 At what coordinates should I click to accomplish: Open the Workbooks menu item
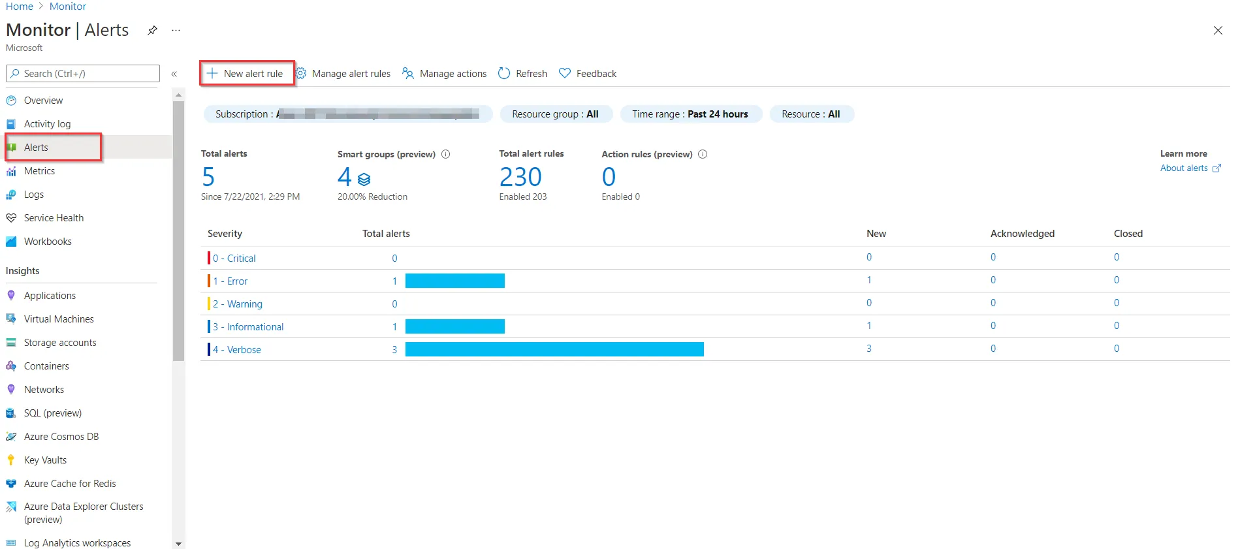tap(48, 242)
